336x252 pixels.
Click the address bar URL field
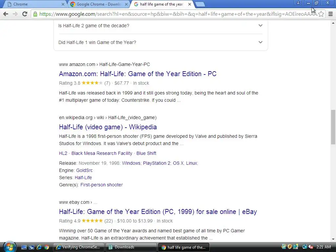click(178, 14)
